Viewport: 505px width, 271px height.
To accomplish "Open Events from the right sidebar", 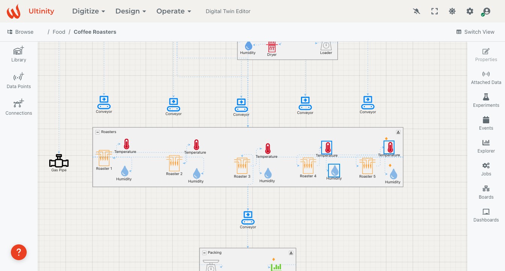I will [x=486, y=123].
